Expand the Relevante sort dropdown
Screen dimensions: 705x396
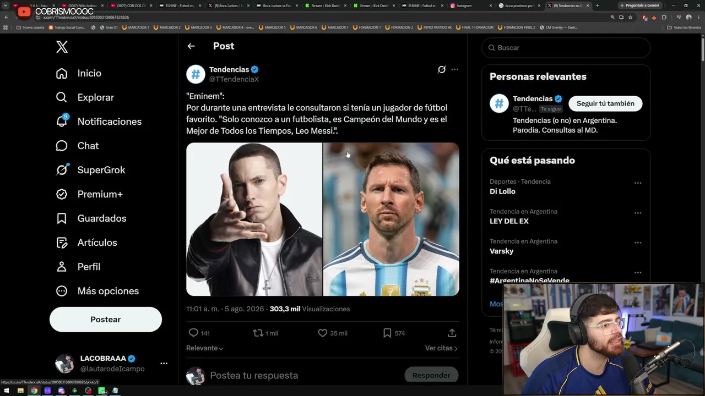click(205, 348)
